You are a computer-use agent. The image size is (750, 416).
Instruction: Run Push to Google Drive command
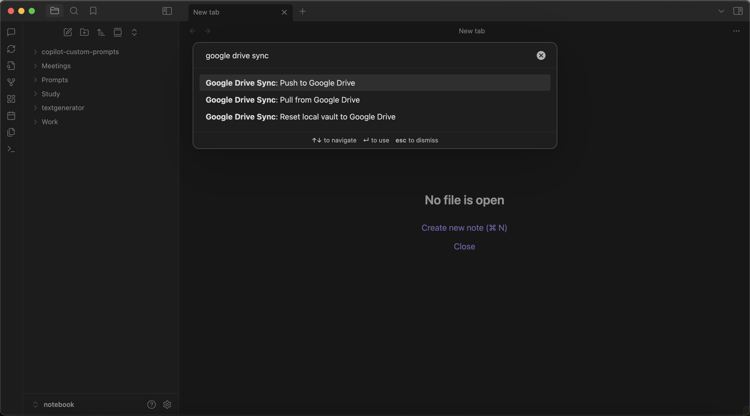(x=375, y=83)
